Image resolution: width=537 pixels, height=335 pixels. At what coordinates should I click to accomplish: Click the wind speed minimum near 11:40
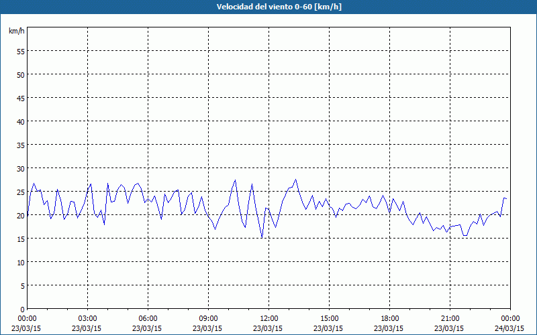pyautogui.click(x=262, y=238)
